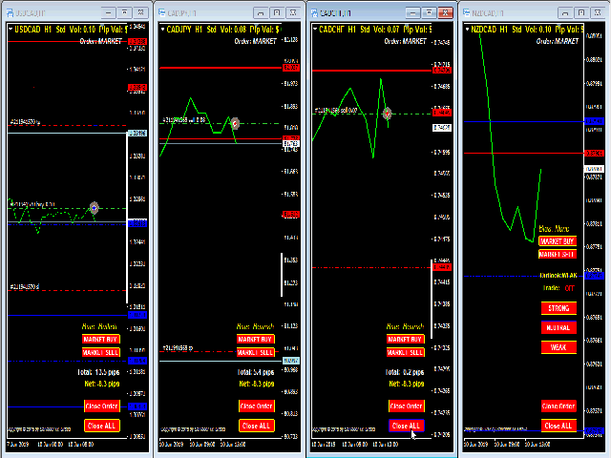Expand the USDCAD panel dropdown arrow
611x458 pixels.
tap(11, 30)
